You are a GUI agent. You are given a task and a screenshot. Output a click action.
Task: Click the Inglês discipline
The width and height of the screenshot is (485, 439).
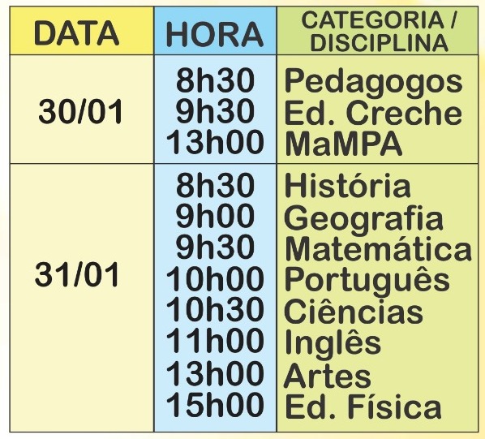tap(333, 343)
